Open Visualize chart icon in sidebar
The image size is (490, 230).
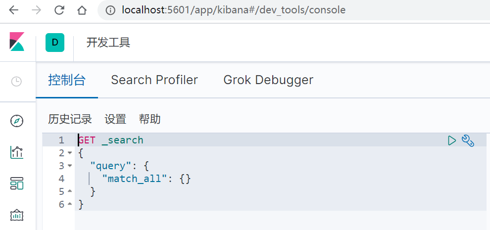(17, 152)
